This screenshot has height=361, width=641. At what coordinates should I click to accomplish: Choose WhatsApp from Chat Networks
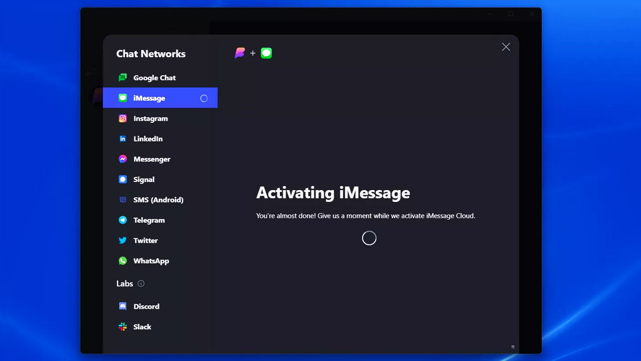(151, 261)
